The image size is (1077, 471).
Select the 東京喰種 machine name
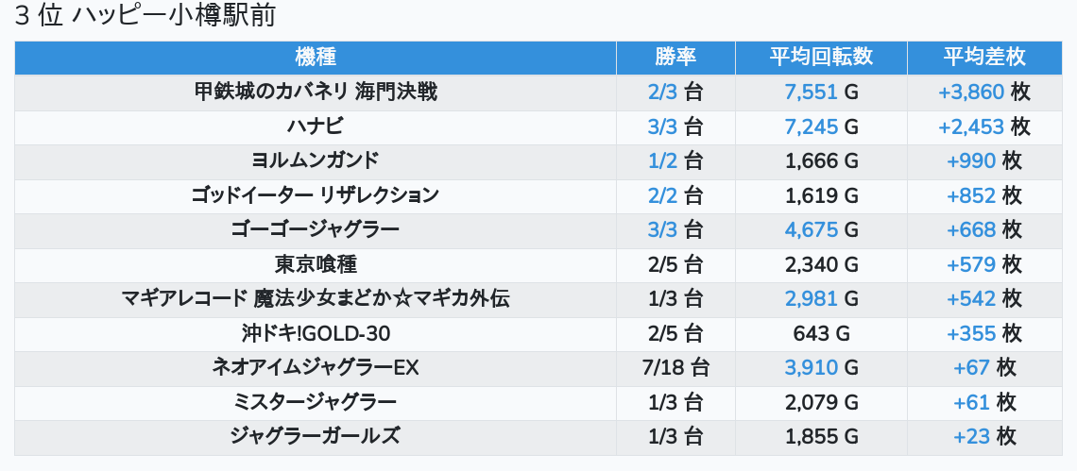point(315,264)
